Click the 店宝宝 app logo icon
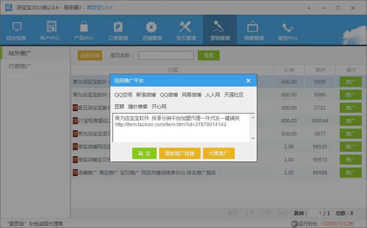Viewport: 367px width, 228px height. pyautogui.click(x=9, y=7)
